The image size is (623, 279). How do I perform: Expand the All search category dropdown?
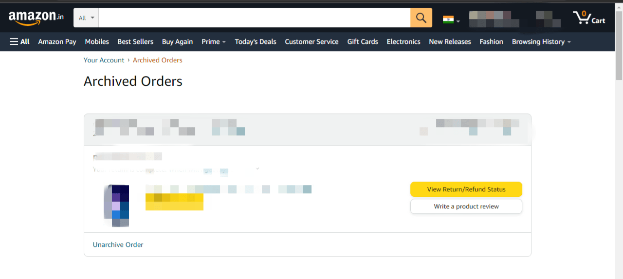[x=86, y=18]
